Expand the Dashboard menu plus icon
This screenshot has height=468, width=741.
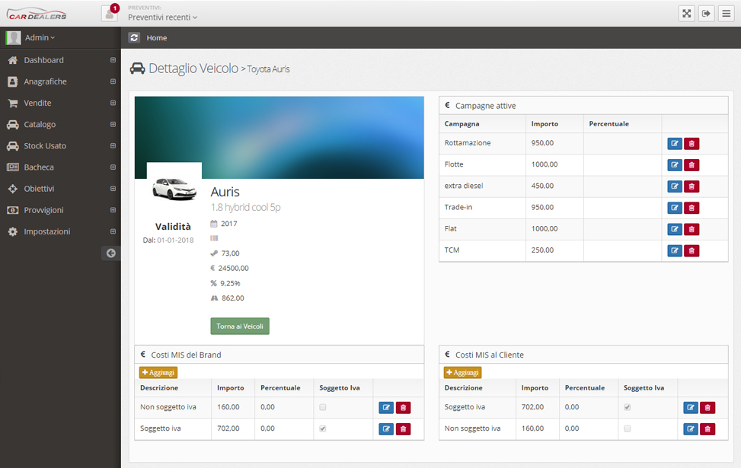113,60
